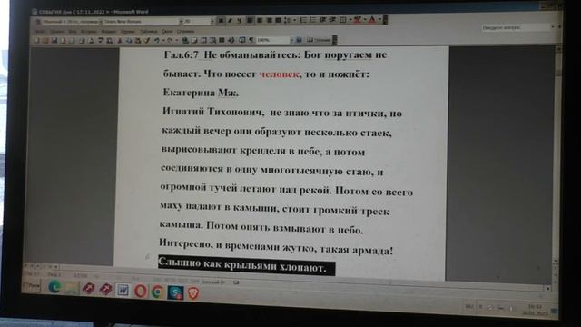Undo the last action

point(157,40)
